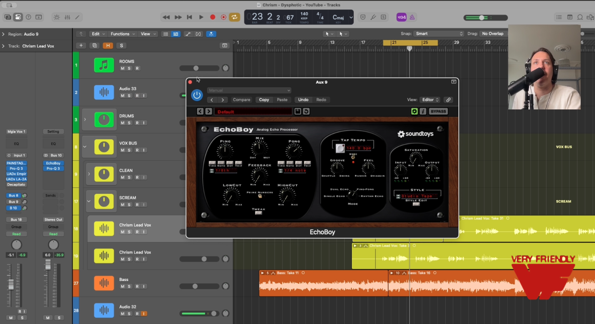The width and height of the screenshot is (595, 324).
Task: Click Paste in plugin window
Action: (282, 100)
